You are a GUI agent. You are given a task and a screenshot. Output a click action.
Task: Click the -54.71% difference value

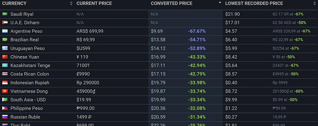[197, 39]
